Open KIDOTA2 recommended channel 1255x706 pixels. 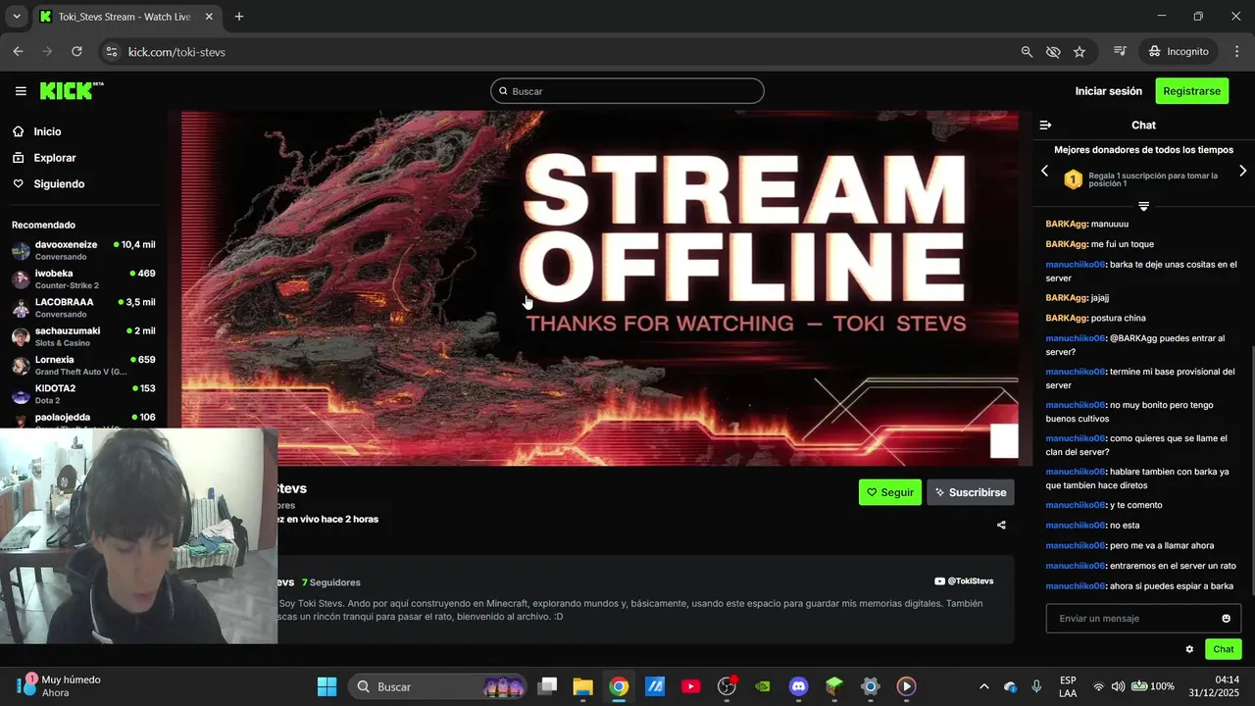point(83,393)
